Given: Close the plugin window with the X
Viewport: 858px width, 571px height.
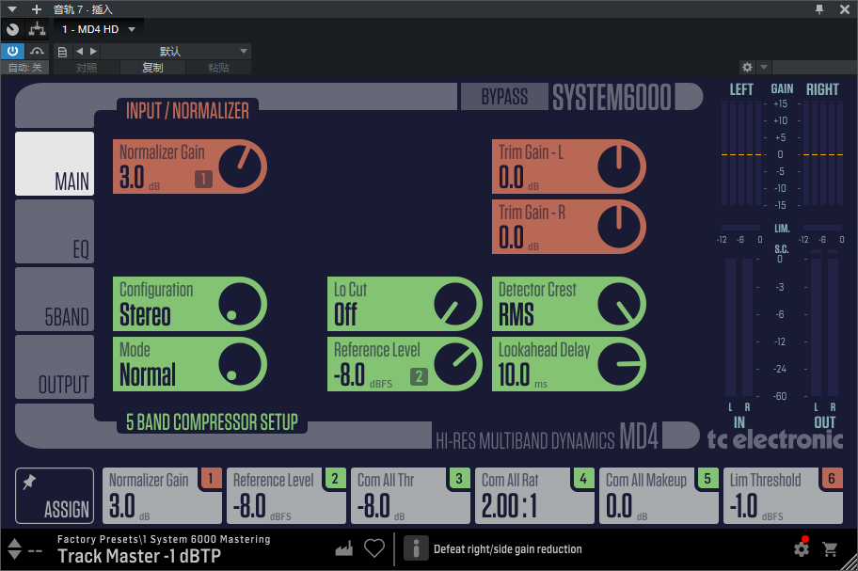Looking at the screenshot, I should click(845, 9).
